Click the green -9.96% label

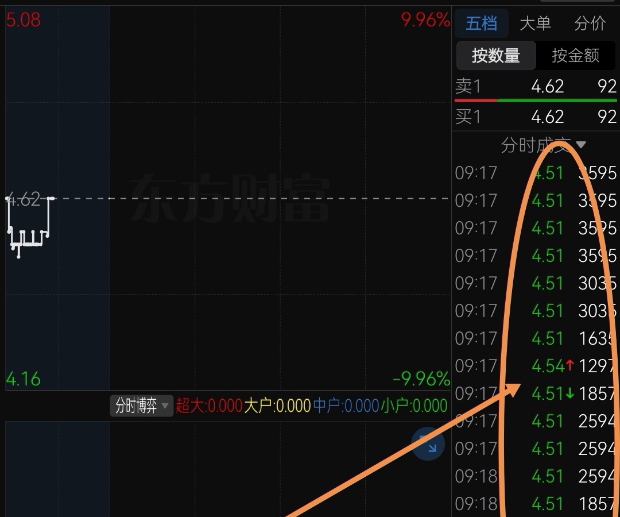tap(421, 379)
